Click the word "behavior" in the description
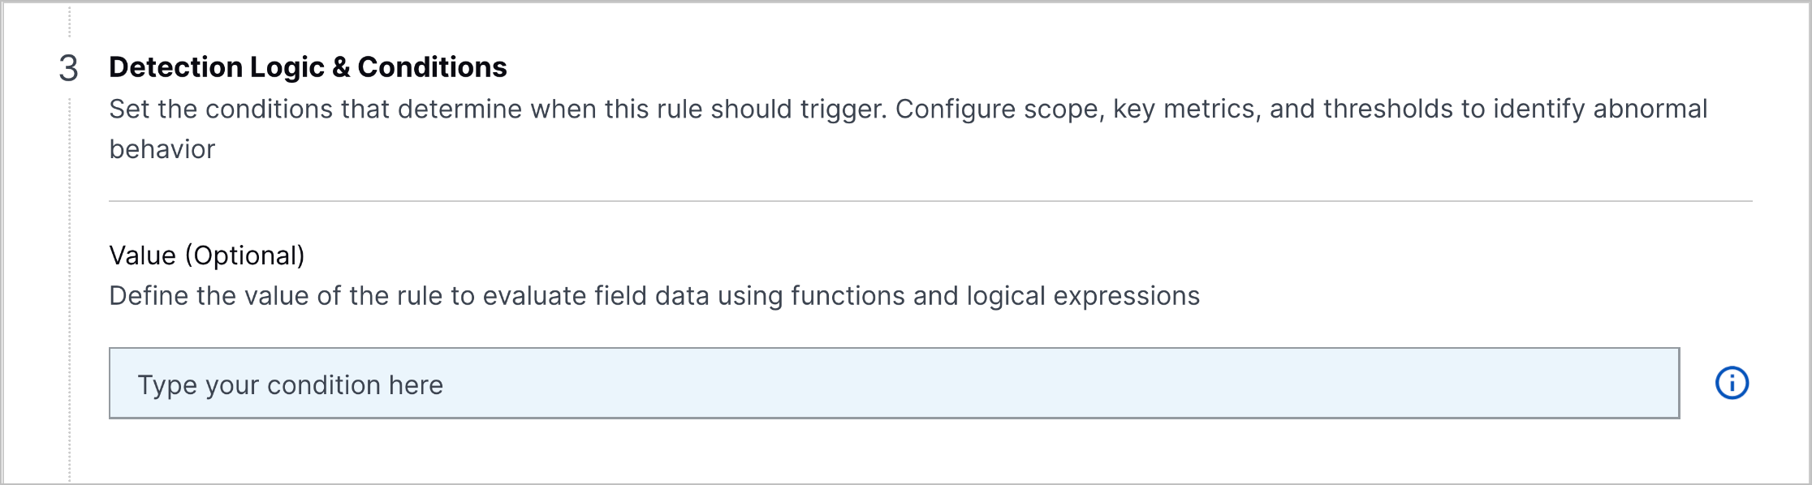The width and height of the screenshot is (1812, 485). coord(162,150)
